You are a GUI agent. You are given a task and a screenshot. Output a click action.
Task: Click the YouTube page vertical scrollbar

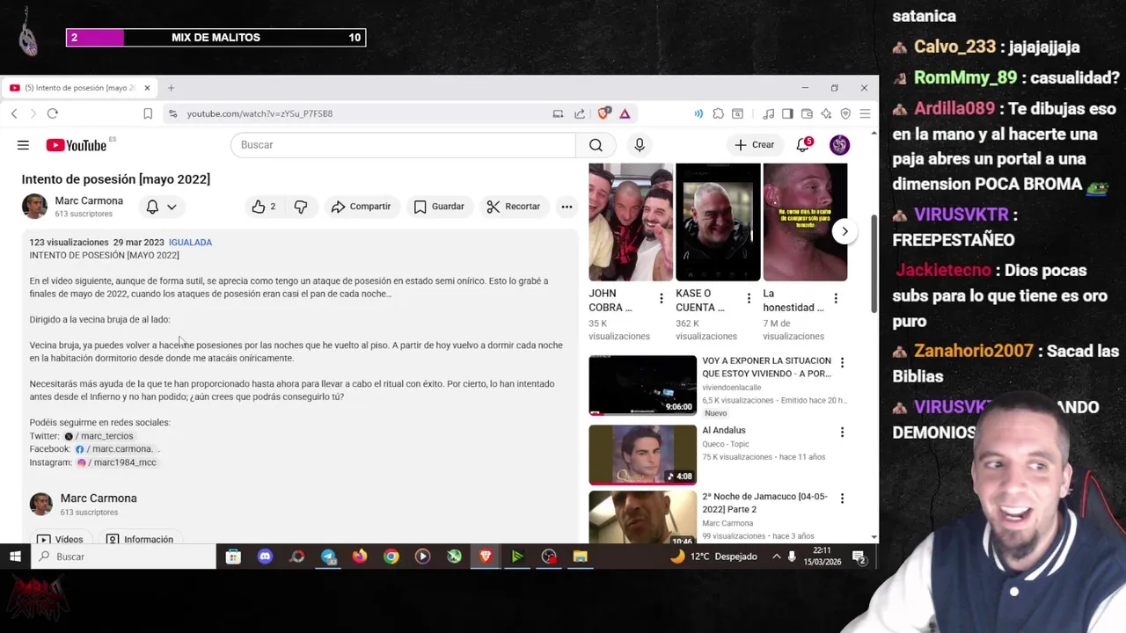[x=874, y=264]
